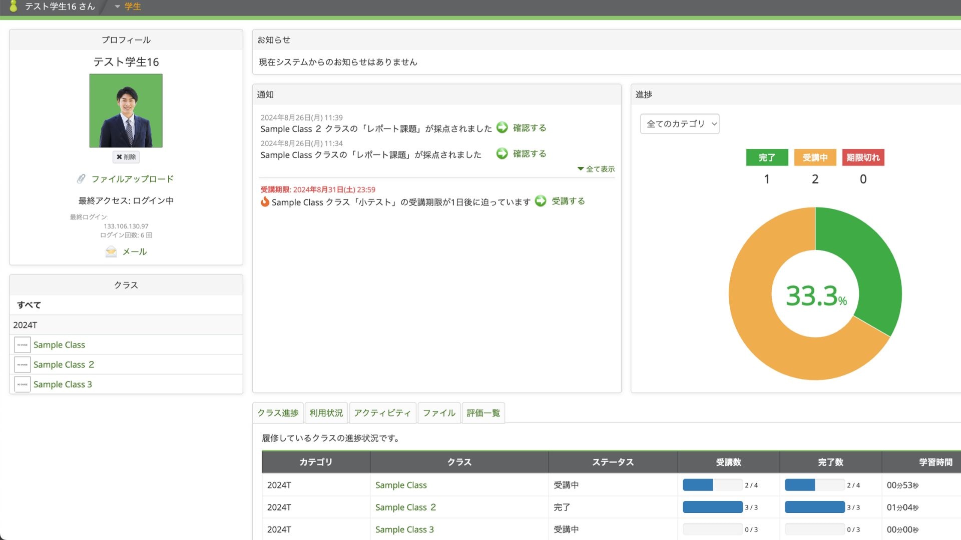
Task: Switch to the アクティビティ tab
Action: coord(382,412)
